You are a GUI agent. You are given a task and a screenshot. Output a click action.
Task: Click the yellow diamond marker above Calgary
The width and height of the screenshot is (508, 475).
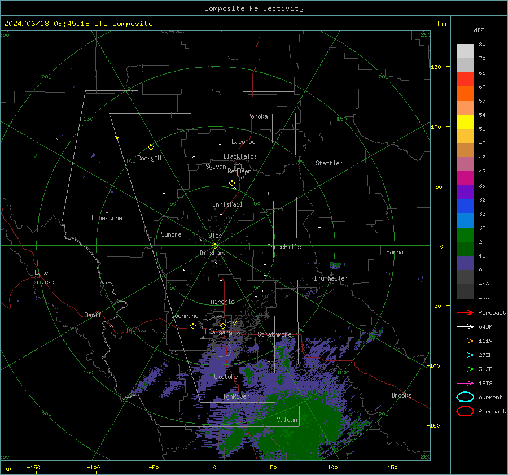(223, 325)
